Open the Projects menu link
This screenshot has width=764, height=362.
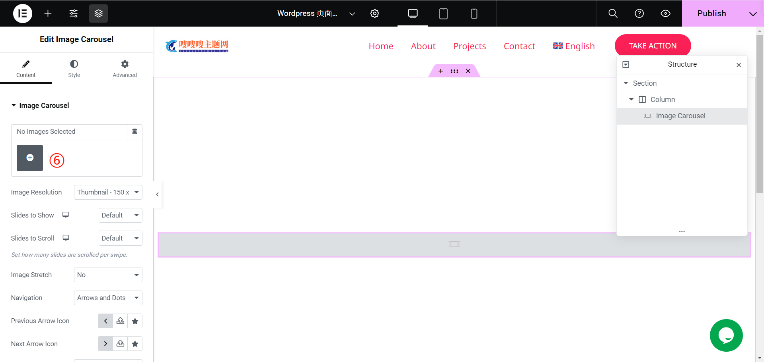(470, 46)
